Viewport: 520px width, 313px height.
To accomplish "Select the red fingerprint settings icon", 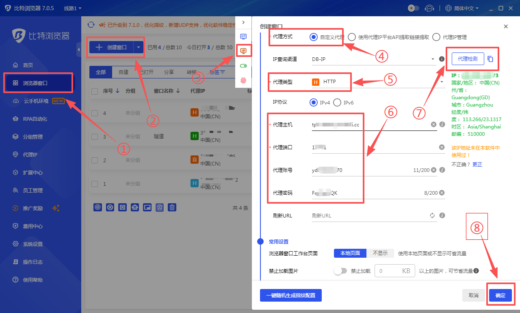I will point(244,81).
